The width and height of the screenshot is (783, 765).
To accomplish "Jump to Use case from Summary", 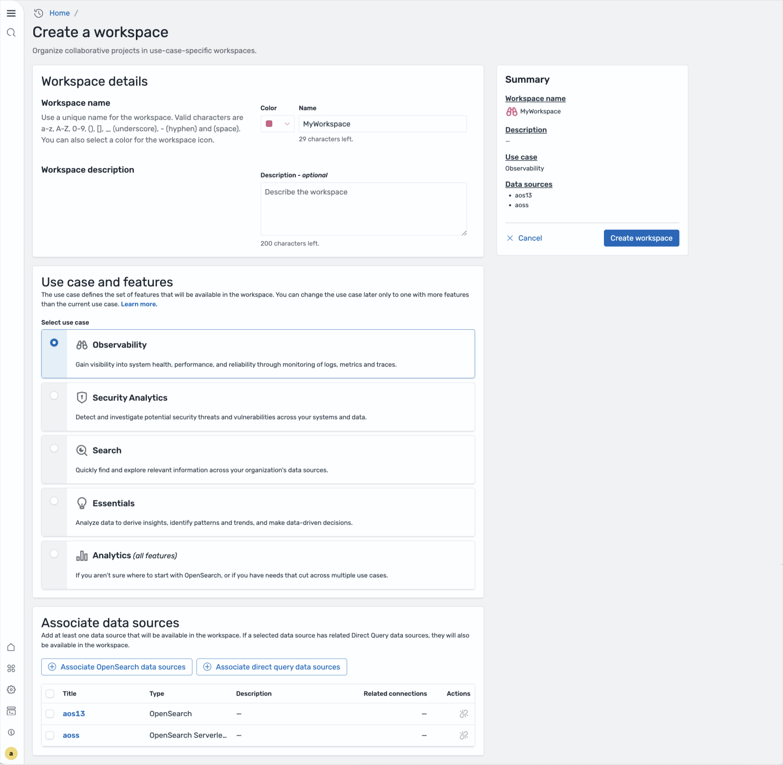I will tap(521, 157).
